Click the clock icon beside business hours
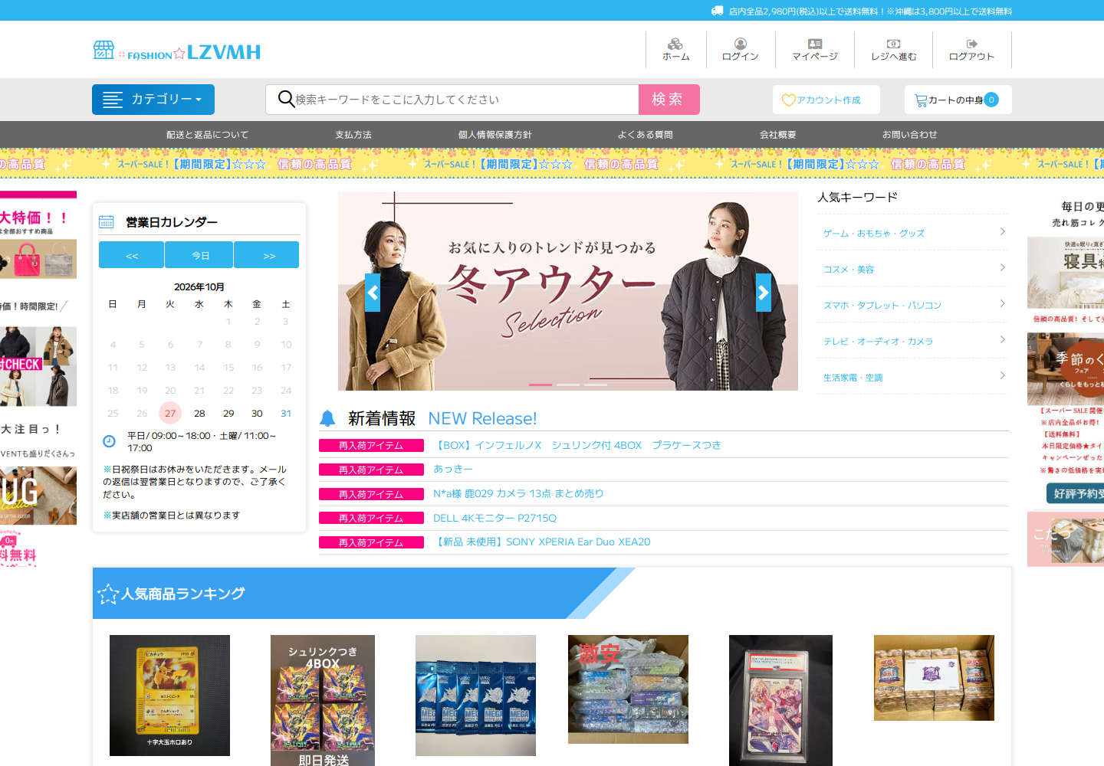This screenshot has height=766, width=1104. click(109, 441)
